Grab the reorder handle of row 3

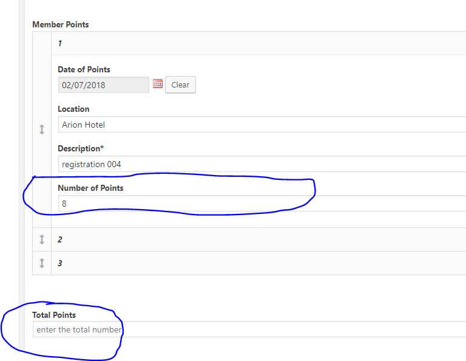pyautogui.click(x=42, y=263)
